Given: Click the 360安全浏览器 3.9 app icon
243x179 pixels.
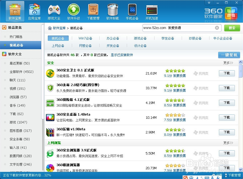Looking at the screenshot, I should pos(50,153).
